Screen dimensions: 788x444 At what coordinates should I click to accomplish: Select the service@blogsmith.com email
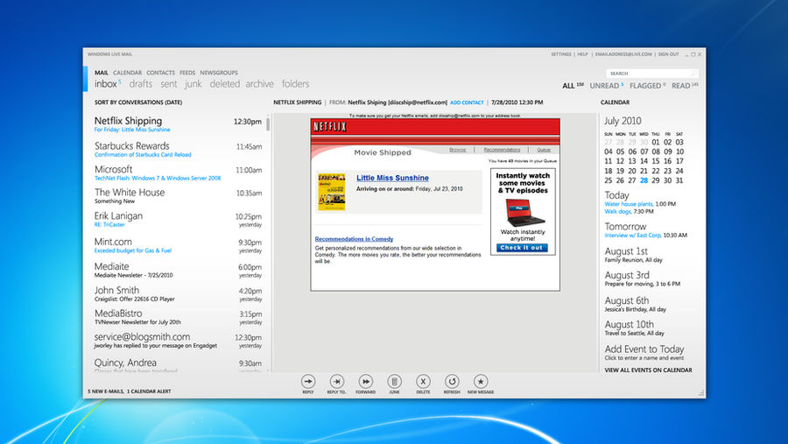click(x=179, y=340)
